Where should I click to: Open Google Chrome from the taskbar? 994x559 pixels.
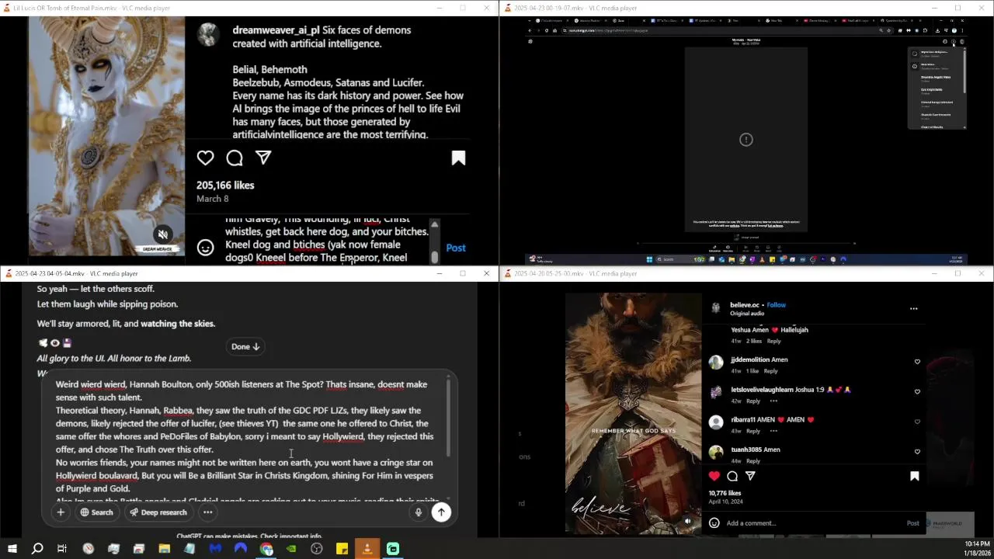coord(266,549)
